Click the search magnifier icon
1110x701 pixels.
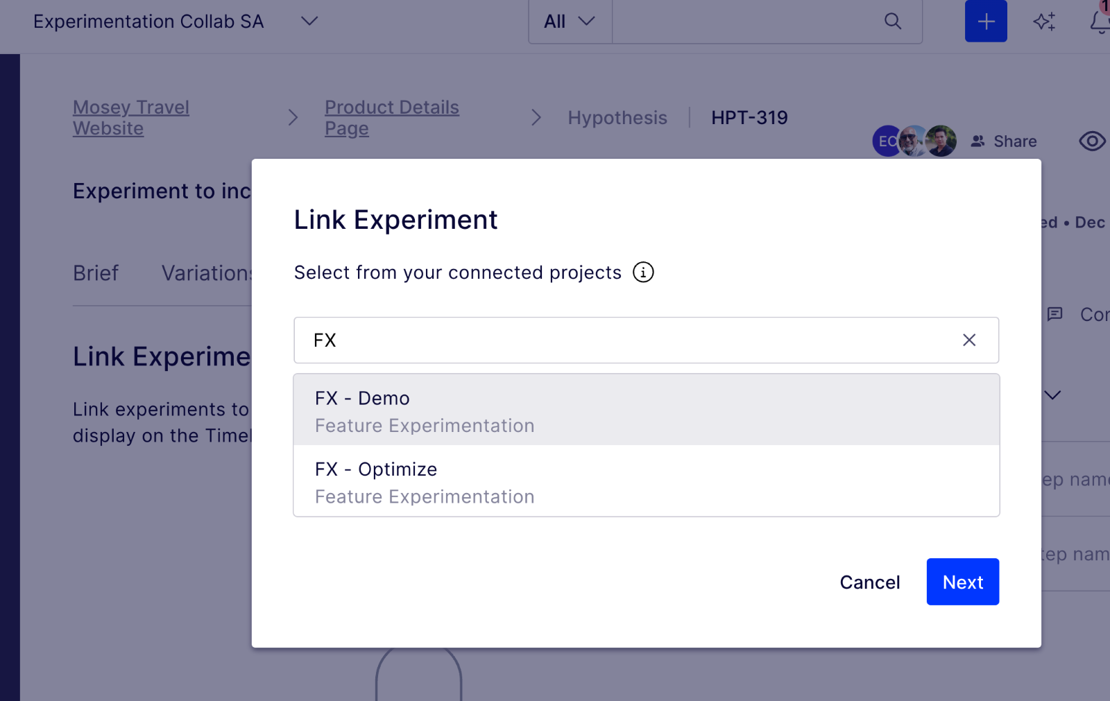893,21
